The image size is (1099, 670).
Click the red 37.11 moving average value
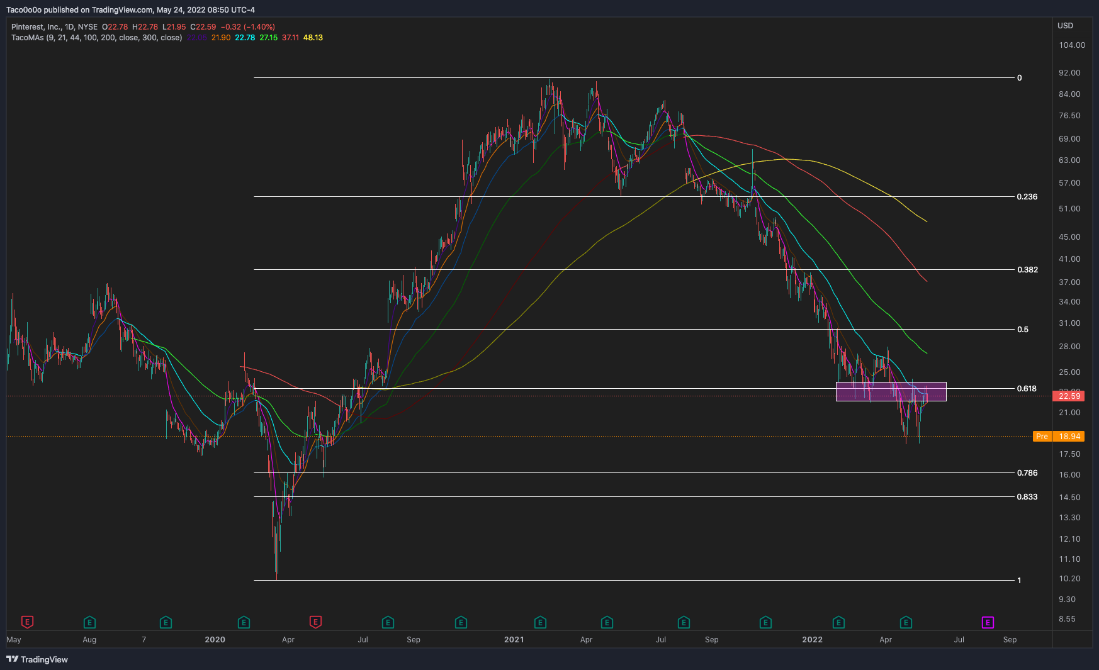point(291,38)
